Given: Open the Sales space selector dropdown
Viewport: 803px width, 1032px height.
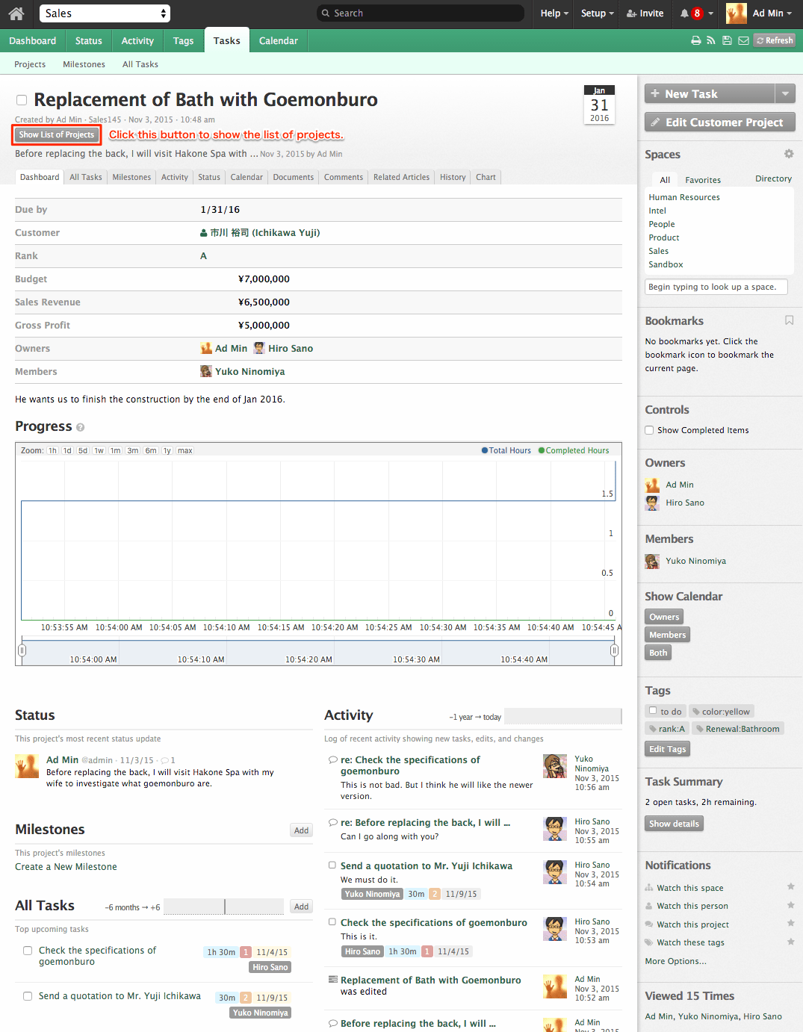Looking at the screenshot, I should click(105, 13).
